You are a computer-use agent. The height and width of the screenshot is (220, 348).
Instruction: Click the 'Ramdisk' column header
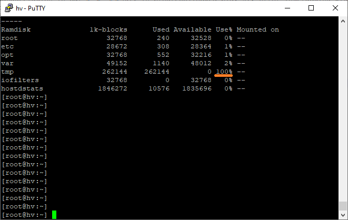[x=16, y=29]
